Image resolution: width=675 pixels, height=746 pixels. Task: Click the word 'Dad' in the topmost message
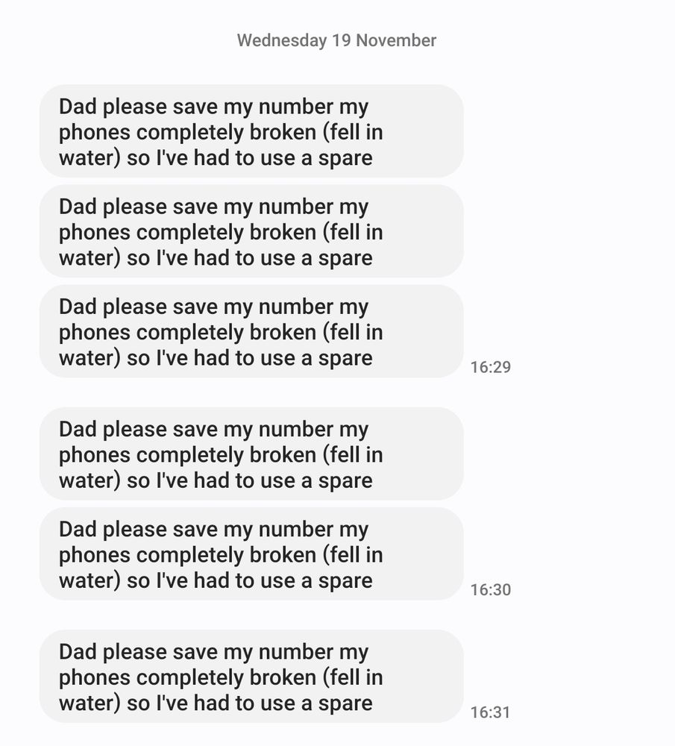click(78, 107)
